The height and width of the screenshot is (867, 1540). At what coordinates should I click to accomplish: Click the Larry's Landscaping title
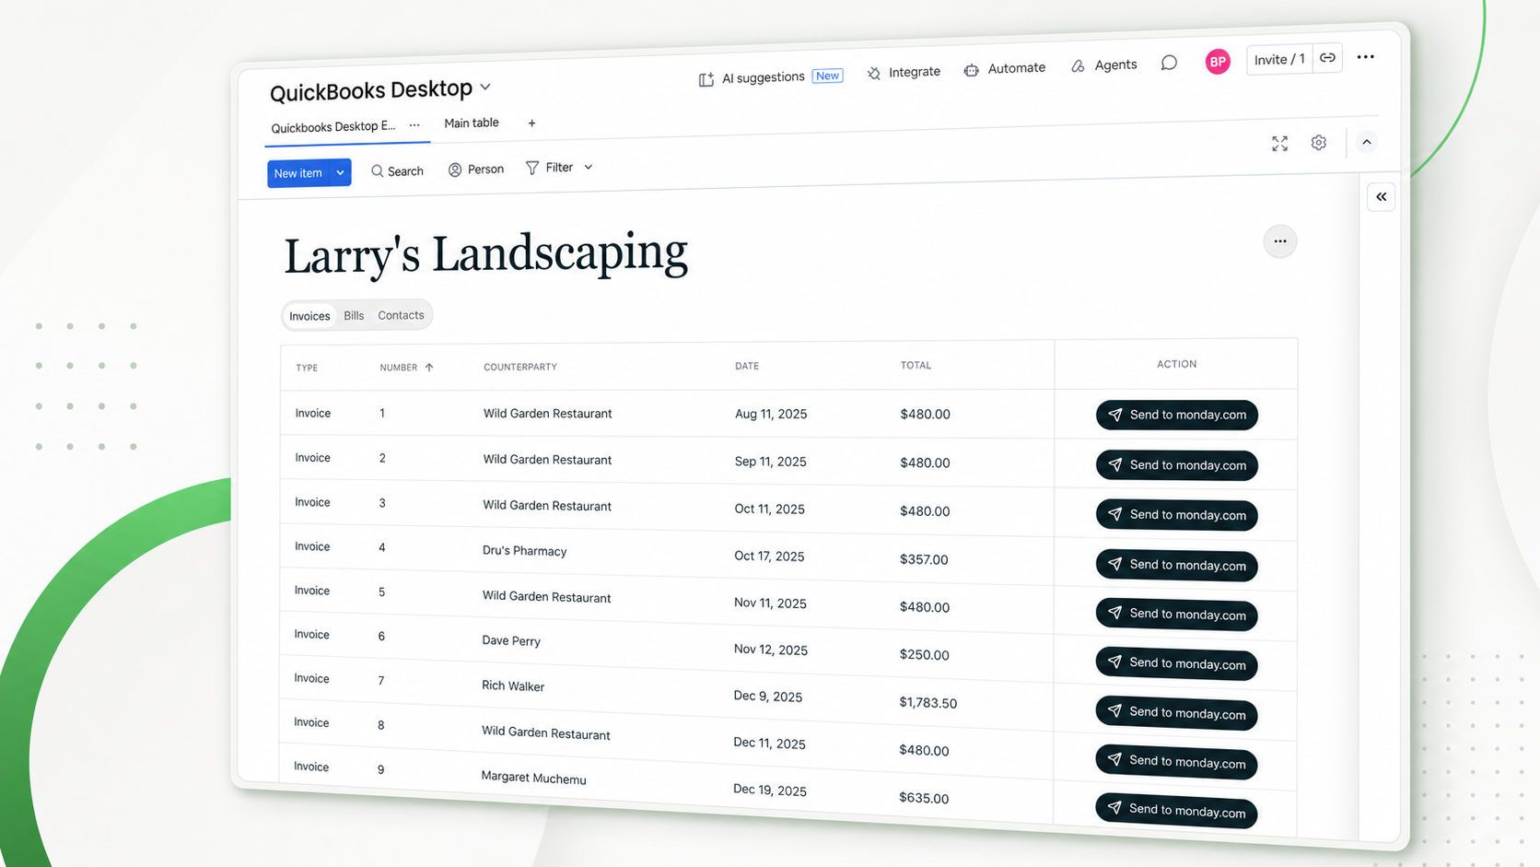tap(485, 254)
